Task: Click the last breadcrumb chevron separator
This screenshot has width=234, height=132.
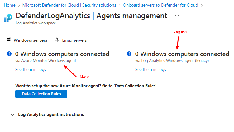Action: pyautogui.click(x=202, y=5)
